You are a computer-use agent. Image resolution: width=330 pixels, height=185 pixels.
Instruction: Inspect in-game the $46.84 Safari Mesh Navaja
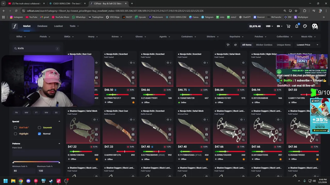point(243,72)
